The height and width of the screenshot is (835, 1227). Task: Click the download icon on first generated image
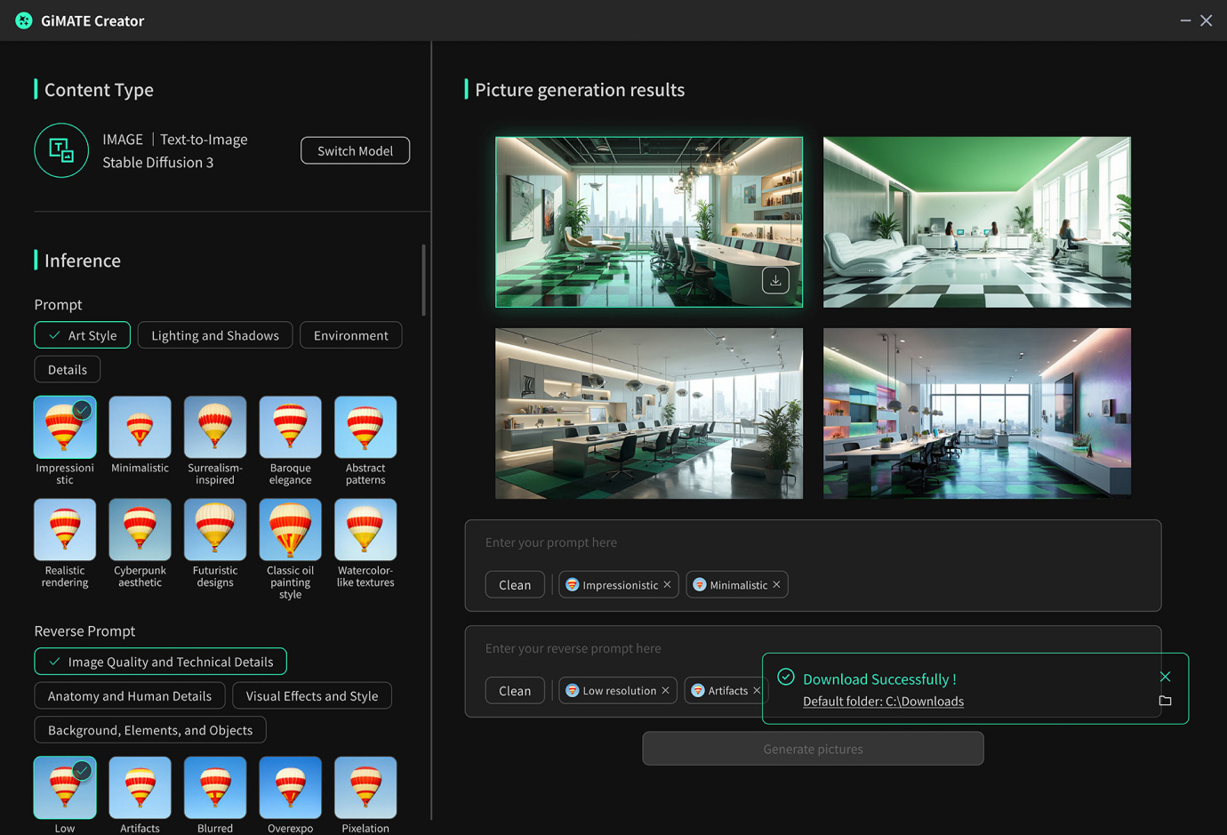tap(775, 280)
